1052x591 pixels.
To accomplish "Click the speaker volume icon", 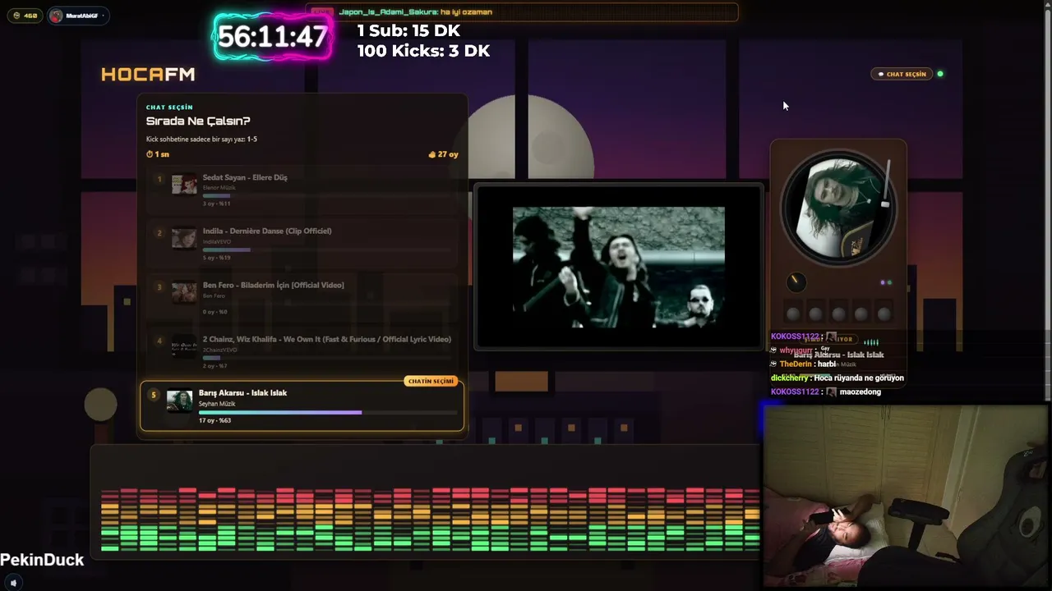I will 12,583.
